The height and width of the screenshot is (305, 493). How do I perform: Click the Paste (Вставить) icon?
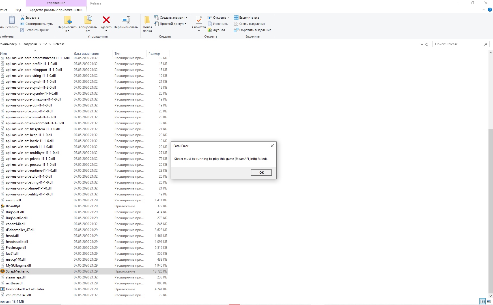12,20
